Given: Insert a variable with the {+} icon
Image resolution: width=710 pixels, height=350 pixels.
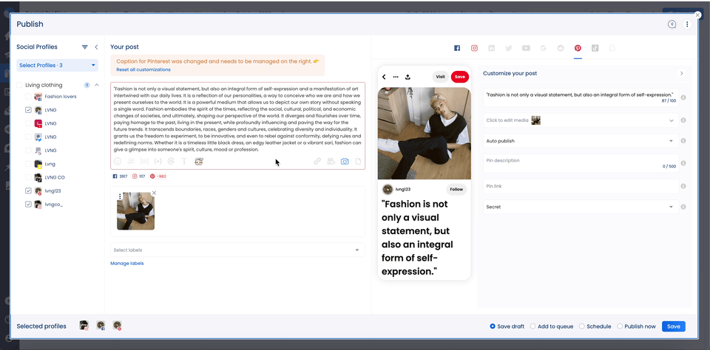Looking at the screenshot, I should click(x=158, y=161).
